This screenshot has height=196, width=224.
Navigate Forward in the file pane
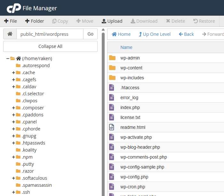click(213, 34)
